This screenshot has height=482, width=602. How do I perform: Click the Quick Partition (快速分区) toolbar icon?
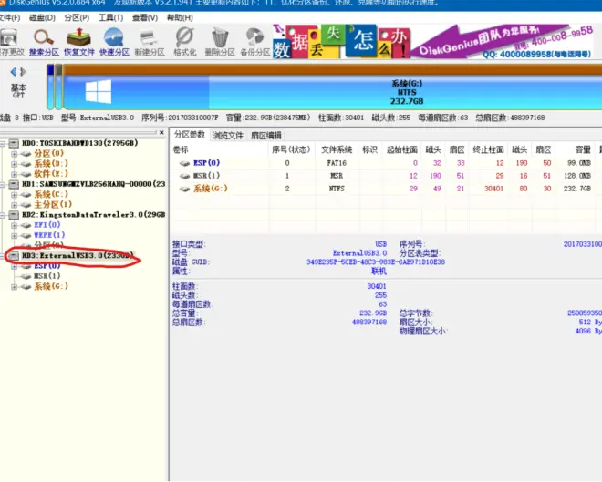(114, 43)
